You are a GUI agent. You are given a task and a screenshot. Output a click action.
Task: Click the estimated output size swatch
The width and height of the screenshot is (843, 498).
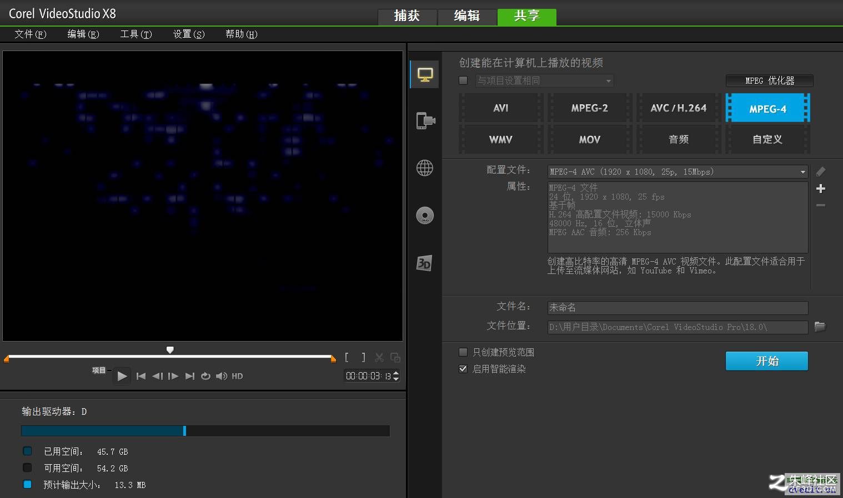[x=27, y=484]
